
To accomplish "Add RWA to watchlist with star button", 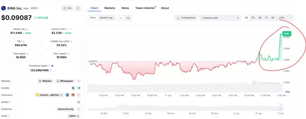I will pos(68,8).
